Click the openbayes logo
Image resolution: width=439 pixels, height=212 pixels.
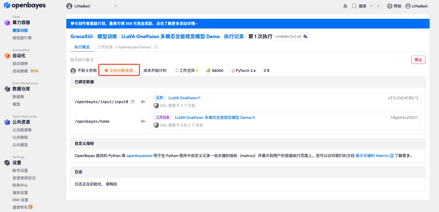[x=25, y=5]
